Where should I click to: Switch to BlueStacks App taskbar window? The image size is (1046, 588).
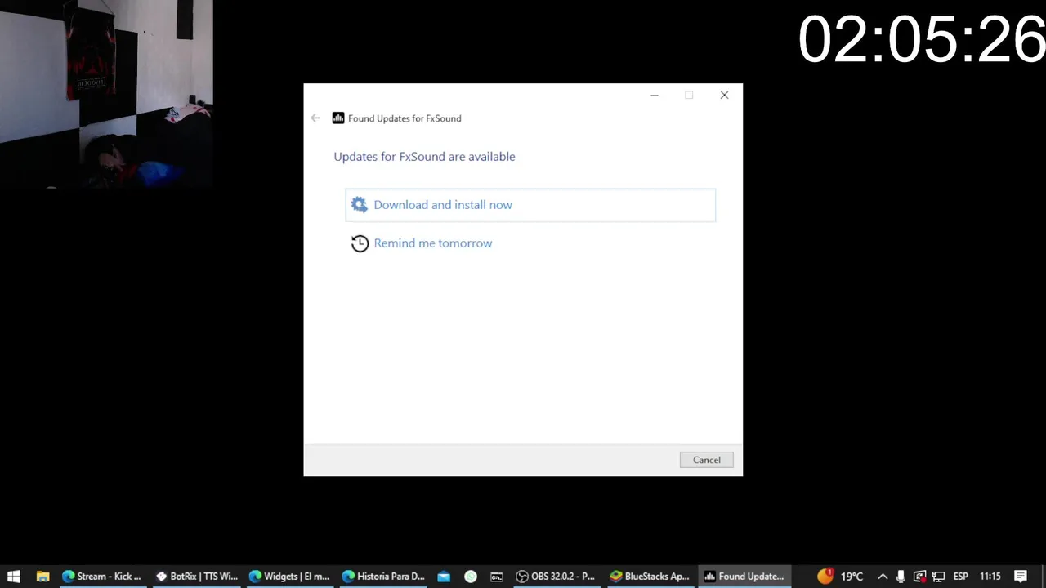[650, 577]
